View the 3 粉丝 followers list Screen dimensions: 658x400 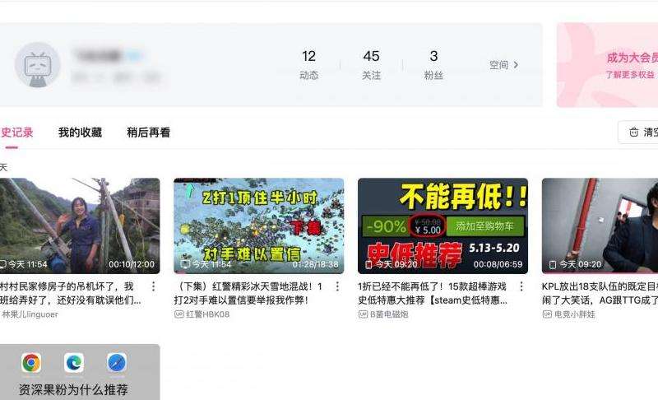(433, 65)
